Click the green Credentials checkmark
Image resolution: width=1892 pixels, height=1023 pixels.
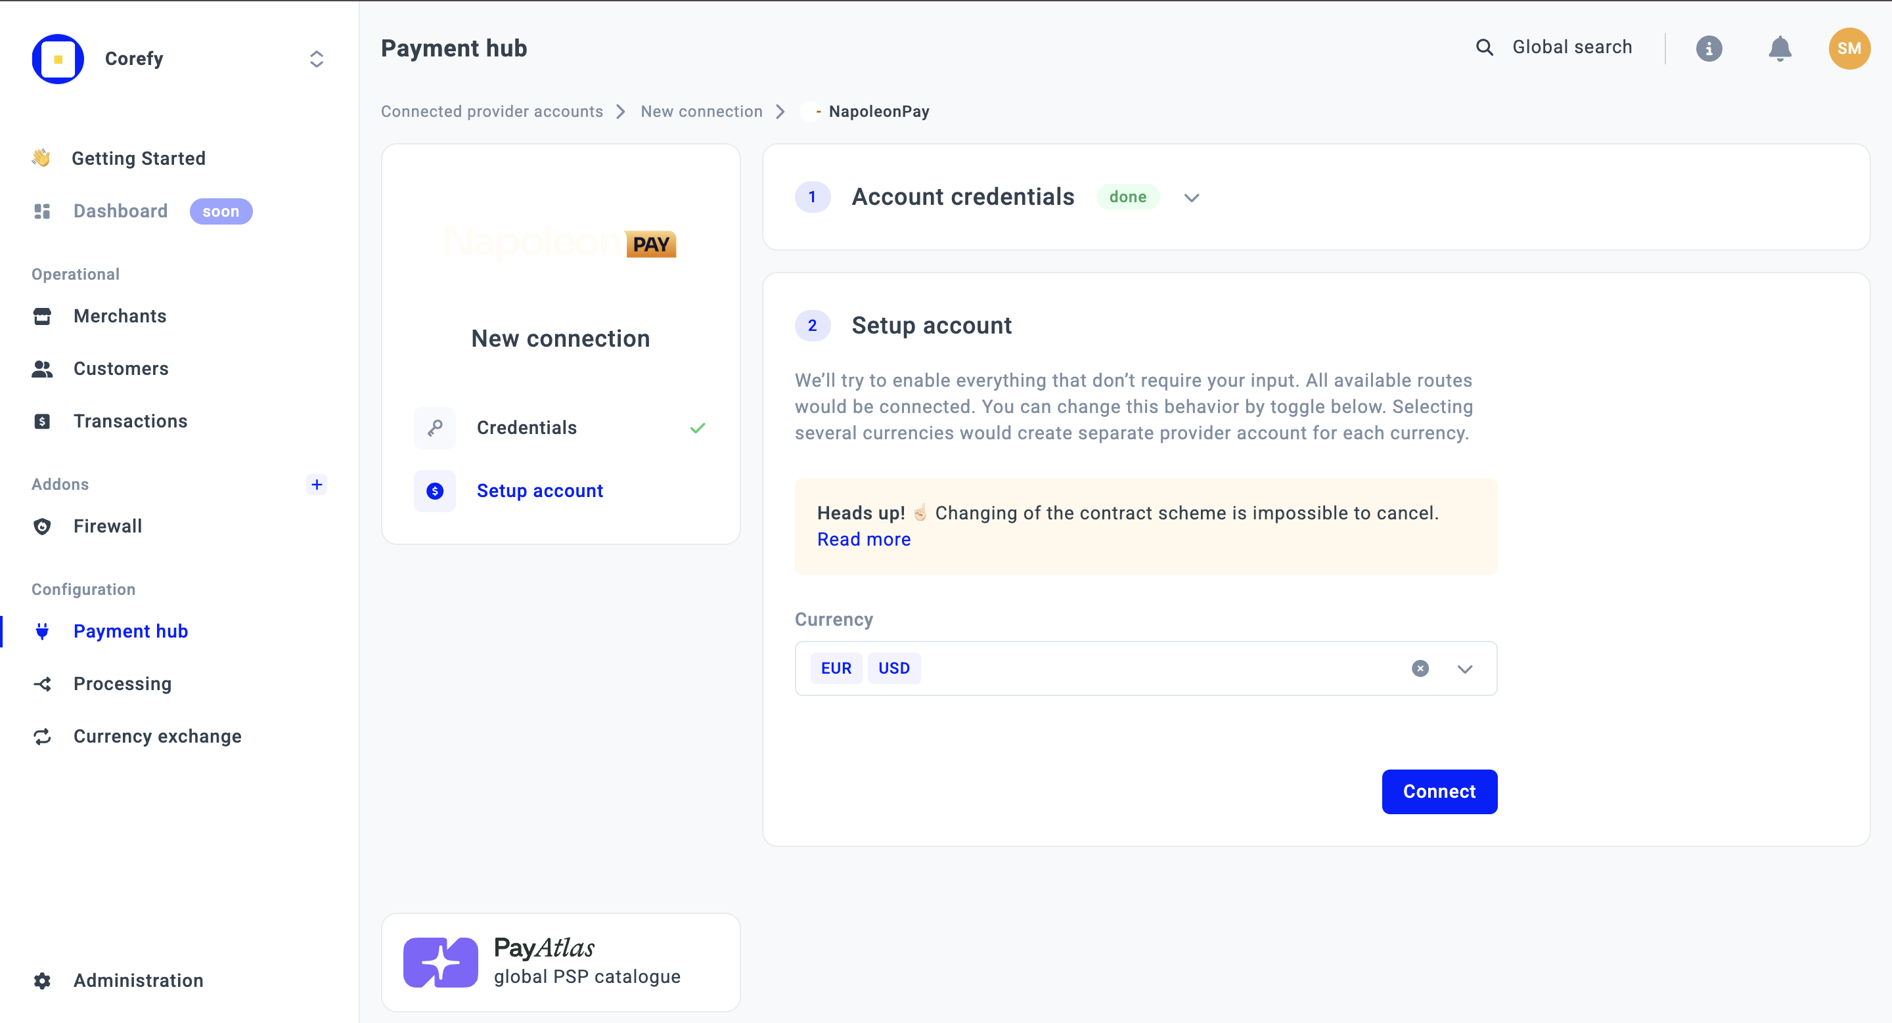tap(697, 428)
